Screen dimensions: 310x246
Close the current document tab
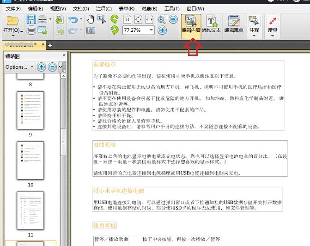click(x=43, y=44)
